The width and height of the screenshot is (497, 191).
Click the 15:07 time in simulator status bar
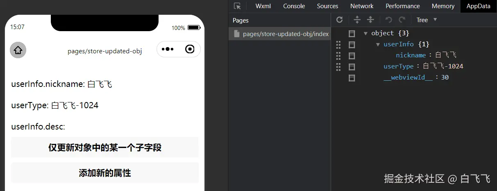pyautogui.click(x=17, y=27)
